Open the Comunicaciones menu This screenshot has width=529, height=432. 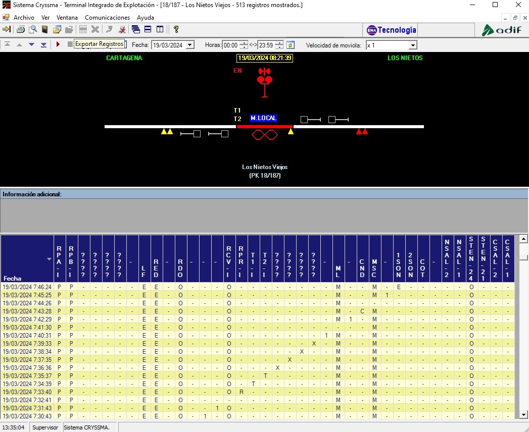107,17
